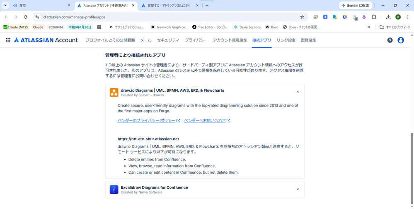Go to the メール tab
This screenshot has width=414, height=209.
146,40
